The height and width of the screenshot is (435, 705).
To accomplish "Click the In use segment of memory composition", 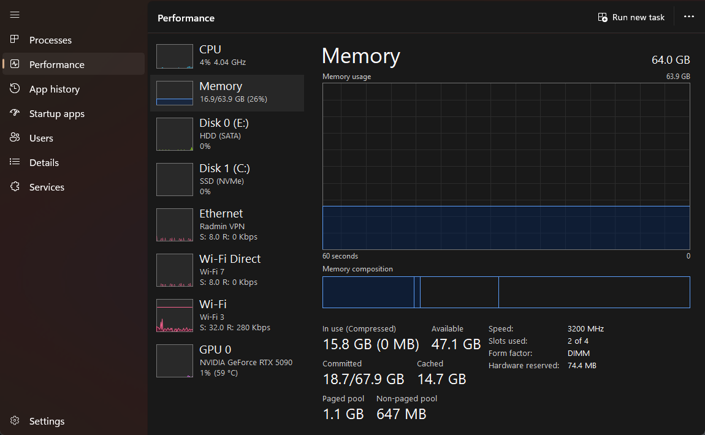I will [368, 292].
